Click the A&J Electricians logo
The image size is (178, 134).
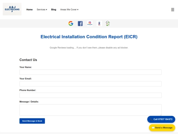pyautogui.click(x=12, y=9)
